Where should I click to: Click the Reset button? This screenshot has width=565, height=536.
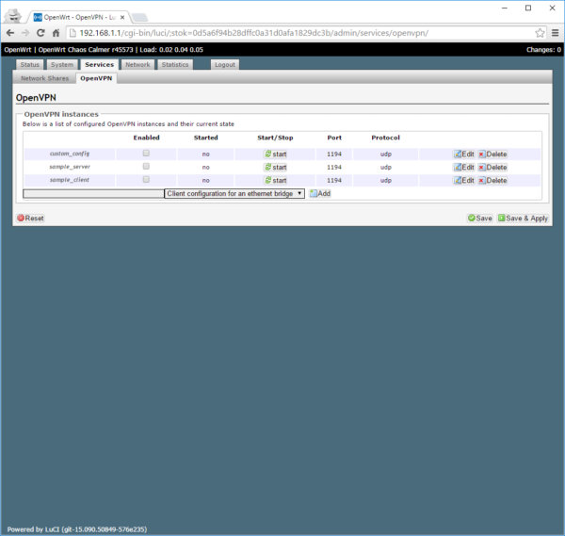tap(30, 218)
